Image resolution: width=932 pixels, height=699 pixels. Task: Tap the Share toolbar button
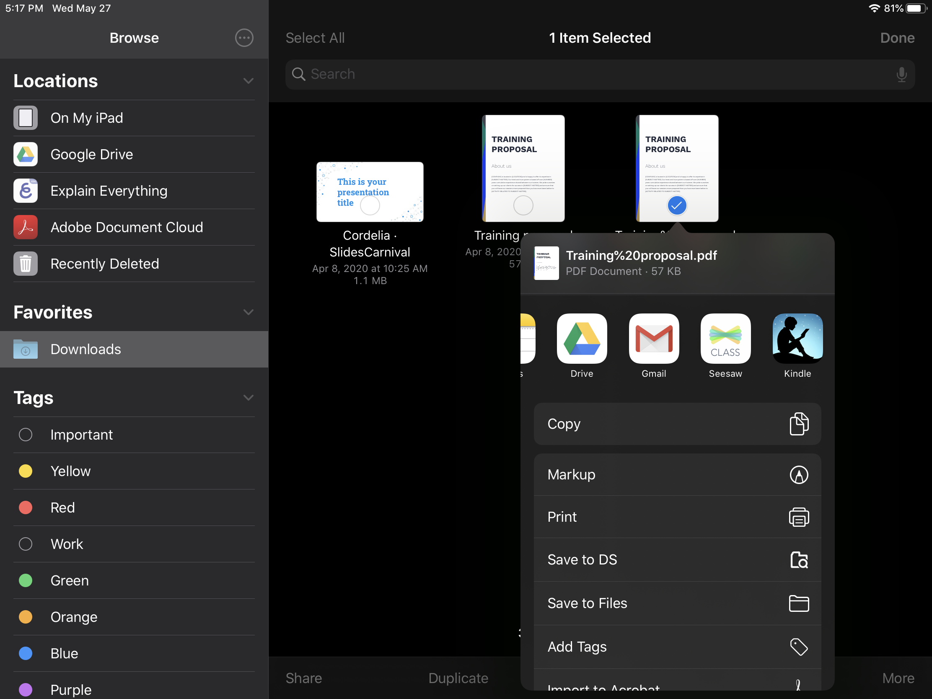coord(304,678)
